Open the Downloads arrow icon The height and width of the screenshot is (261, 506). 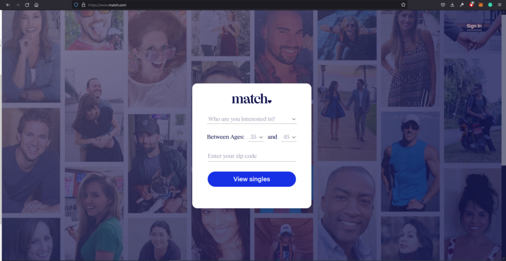452,5
